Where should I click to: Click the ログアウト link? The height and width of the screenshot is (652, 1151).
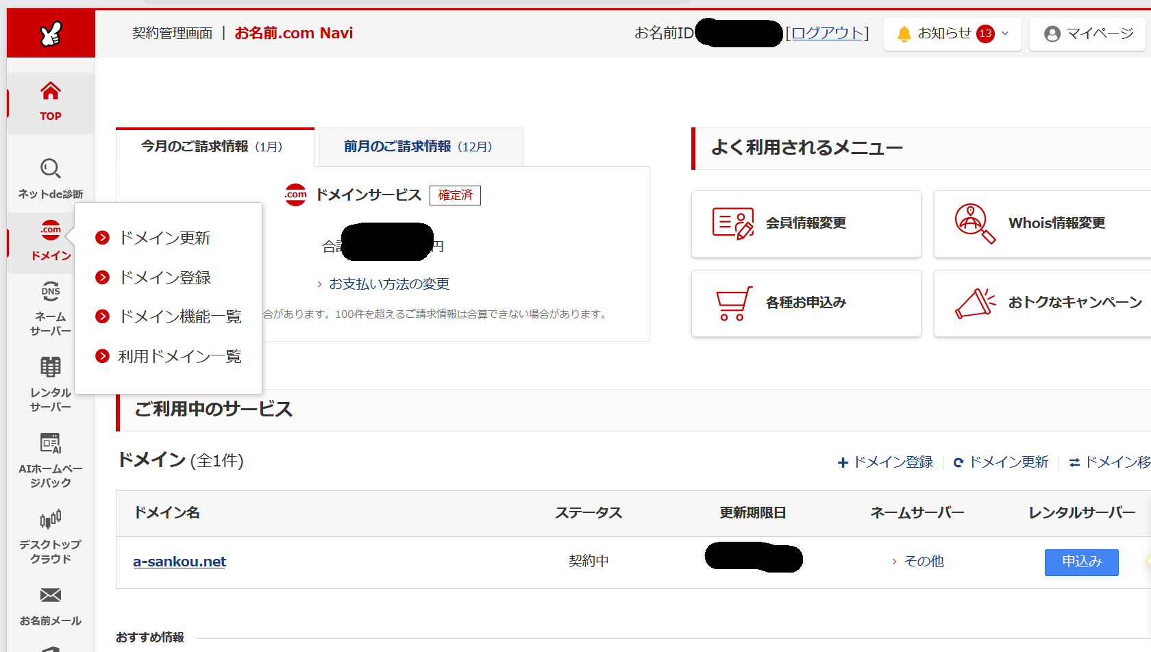click(827, 34)
